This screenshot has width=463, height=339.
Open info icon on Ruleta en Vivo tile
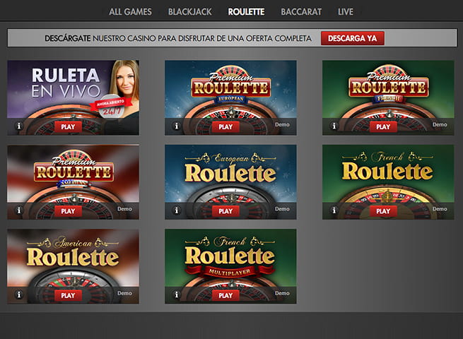tap(19, 126)
